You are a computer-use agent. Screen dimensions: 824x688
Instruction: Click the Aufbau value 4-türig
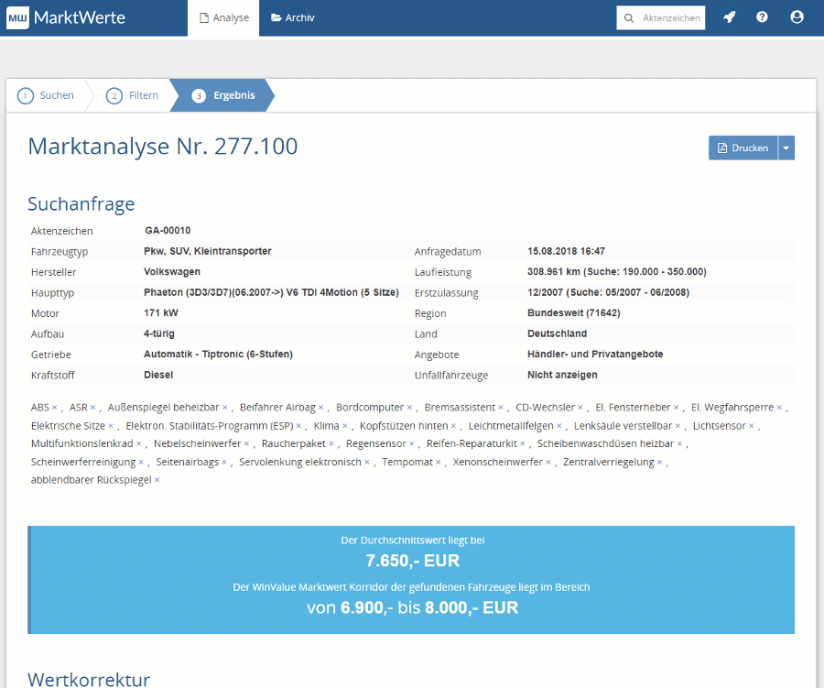click(158, 333)
